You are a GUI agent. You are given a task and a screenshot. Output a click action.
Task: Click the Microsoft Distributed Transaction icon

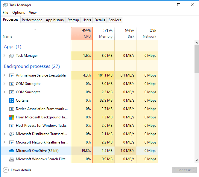[x=12, y=134]
